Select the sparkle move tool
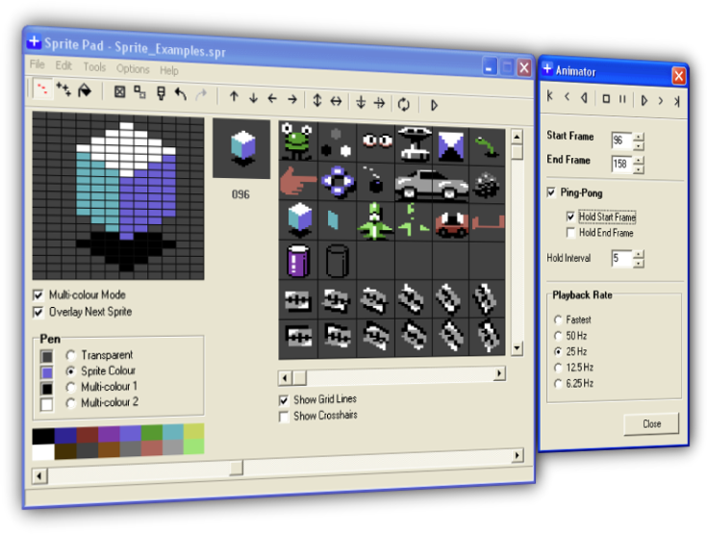This screenshot has width=707, height=534. 63,89
